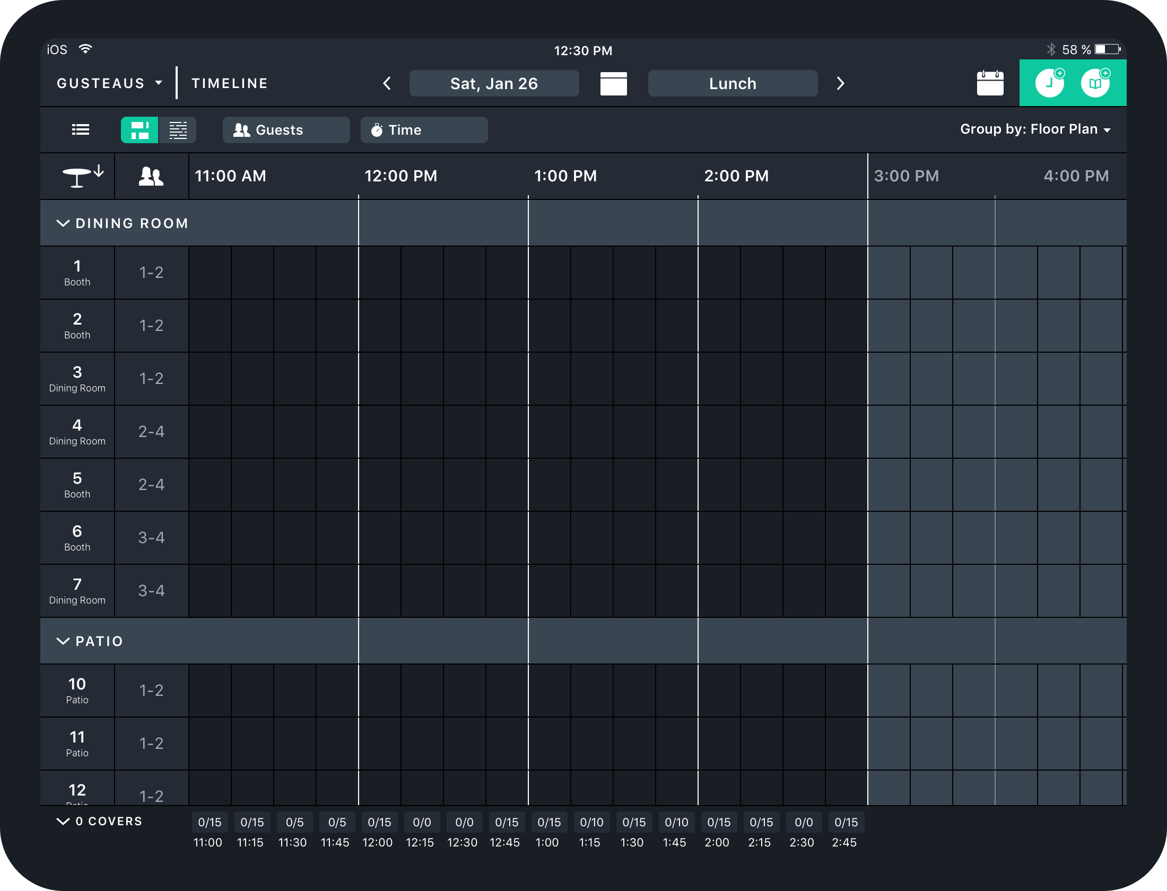This screenshot has height=891, width=1167.
Task: Go to previous day with left arrow
Action: pos(387,83)
